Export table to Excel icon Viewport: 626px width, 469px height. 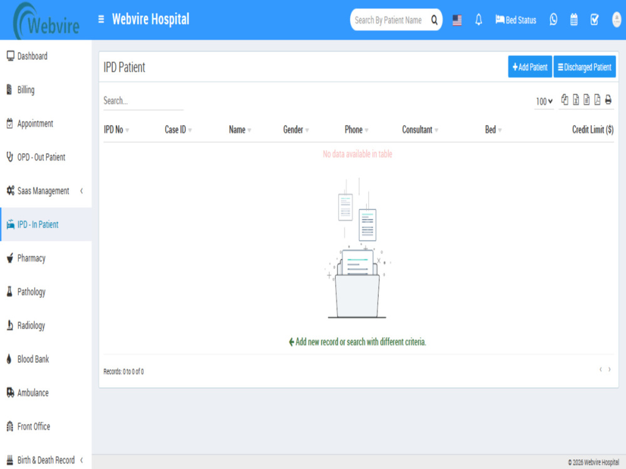click(576, 99)
